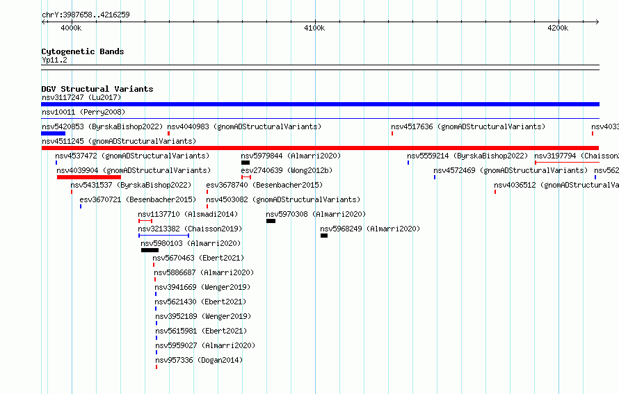Open nsv4572469 (gnomADStructuralVariants) label

coord(511,170)
